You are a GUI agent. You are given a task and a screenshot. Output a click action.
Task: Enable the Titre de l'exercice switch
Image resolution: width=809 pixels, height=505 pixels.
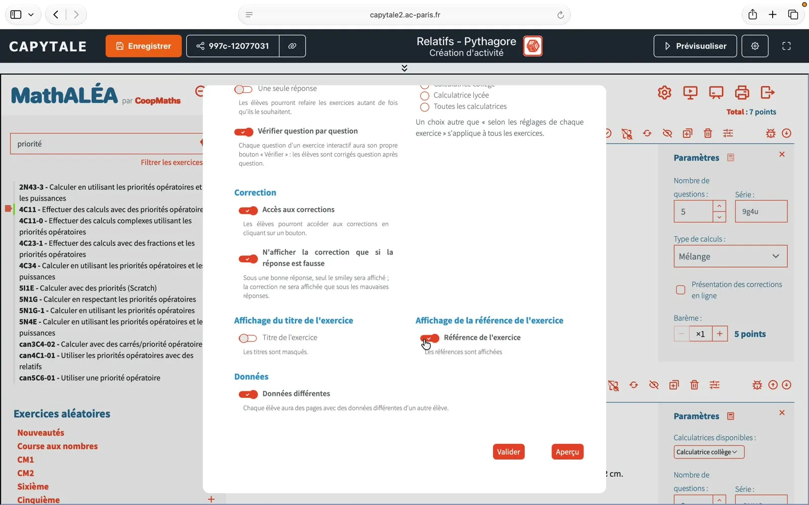[x=248, y=338]
